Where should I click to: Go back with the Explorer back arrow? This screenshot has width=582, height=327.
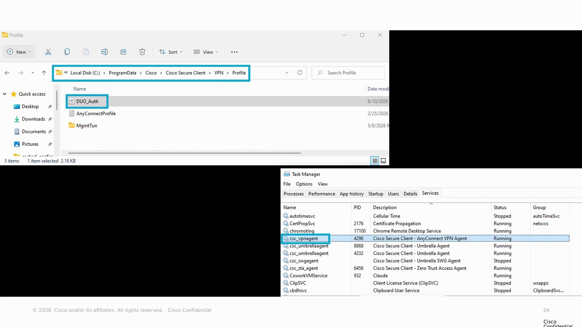coord(7,73)
